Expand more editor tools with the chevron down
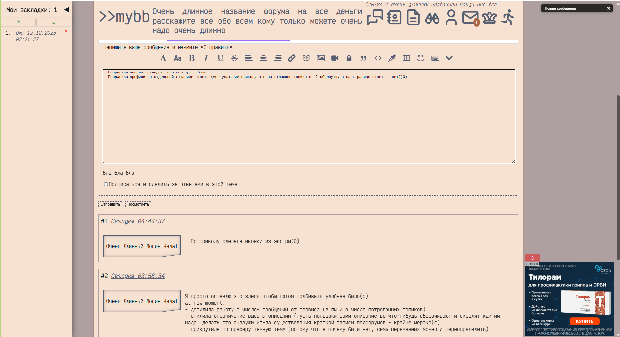 tap(449, 58)
